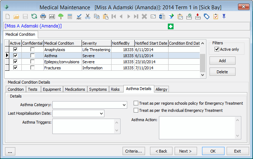Screen dimensions: 253x159
Task: Select the Epilepsy/convulsions condition cell
Action: (63, 62)
